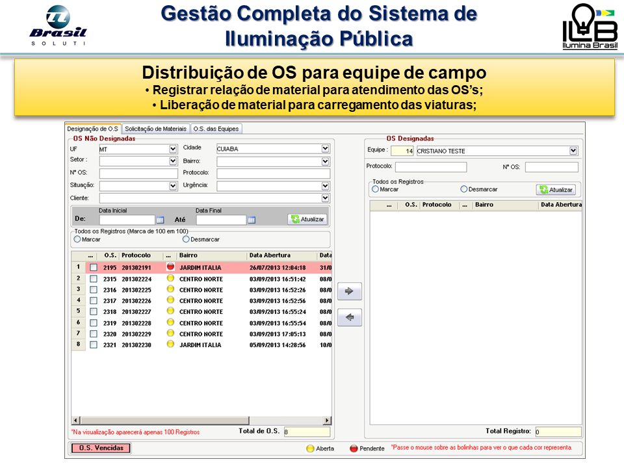Image resolution: width=624 pixels, height=468 pixels.
Task: Expand the Situação dropdown
Action: click(173, 186)
